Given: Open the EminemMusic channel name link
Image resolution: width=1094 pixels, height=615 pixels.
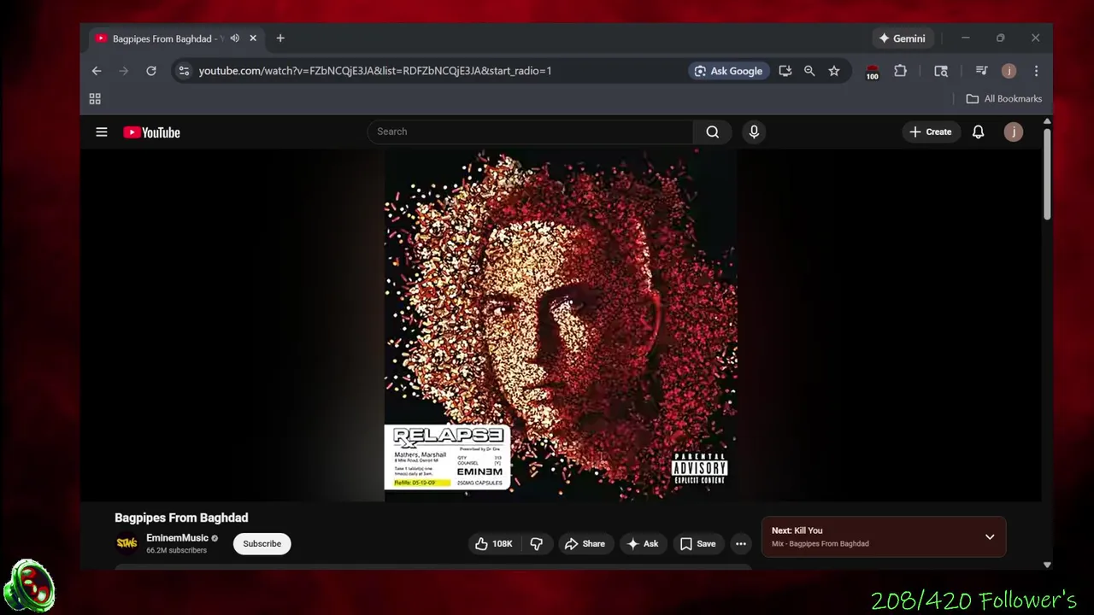Looking at the screenshot, I should 177,538.
